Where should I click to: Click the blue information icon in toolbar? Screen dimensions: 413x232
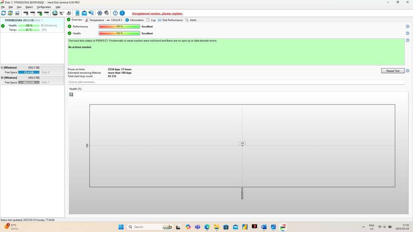pyautogui.click(x=122, y=13)
